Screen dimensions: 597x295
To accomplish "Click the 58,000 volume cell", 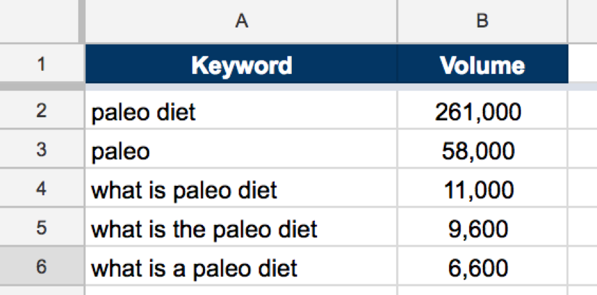I will point(482,151).
